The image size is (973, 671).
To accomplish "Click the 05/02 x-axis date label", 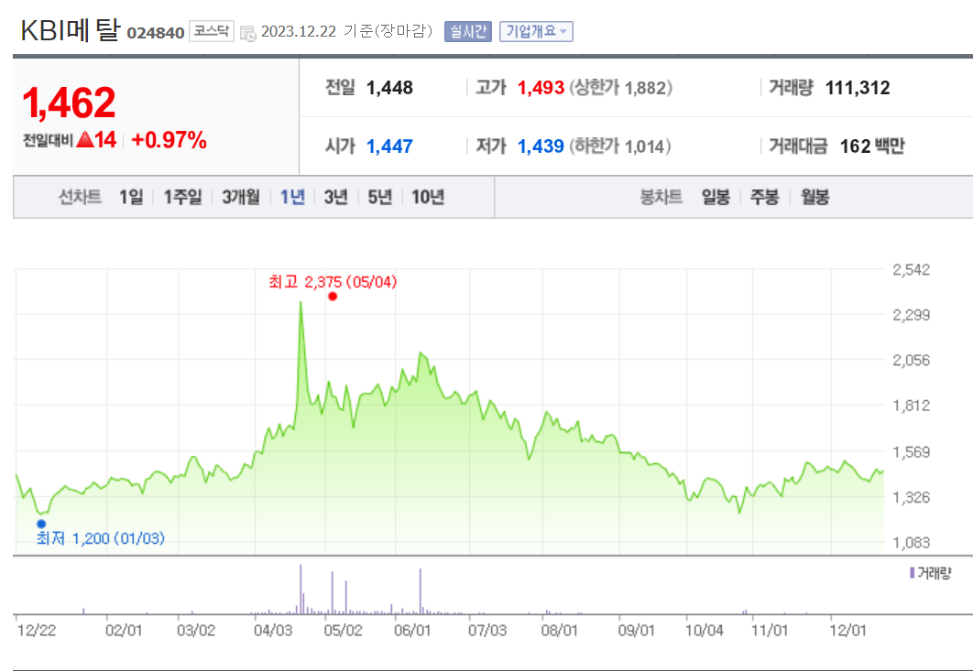I will pyautogui.click(x=343, y=632).
